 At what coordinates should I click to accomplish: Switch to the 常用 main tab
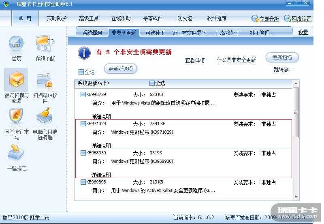click(x=25, y=18)
